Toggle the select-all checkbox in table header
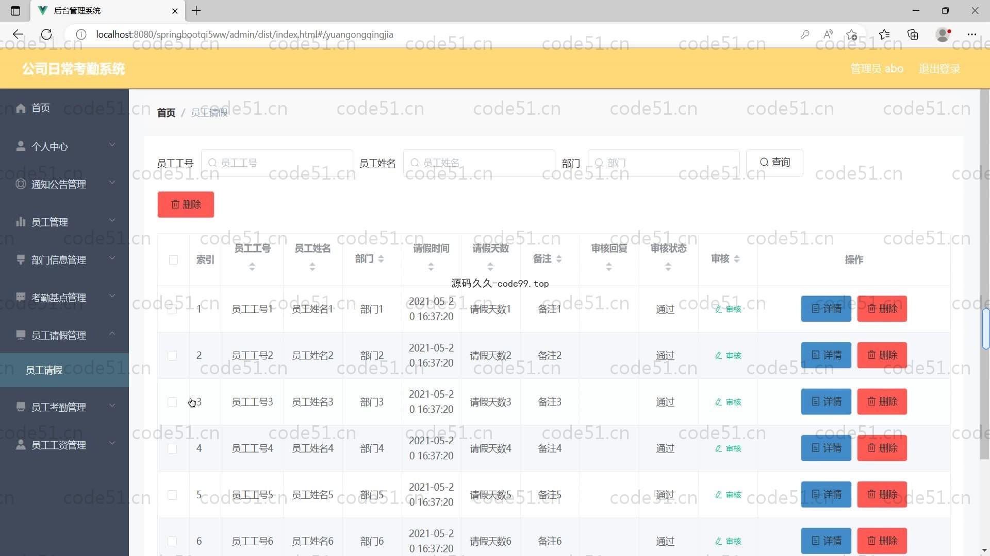The image size is (990, 556). tap(173, 259)
